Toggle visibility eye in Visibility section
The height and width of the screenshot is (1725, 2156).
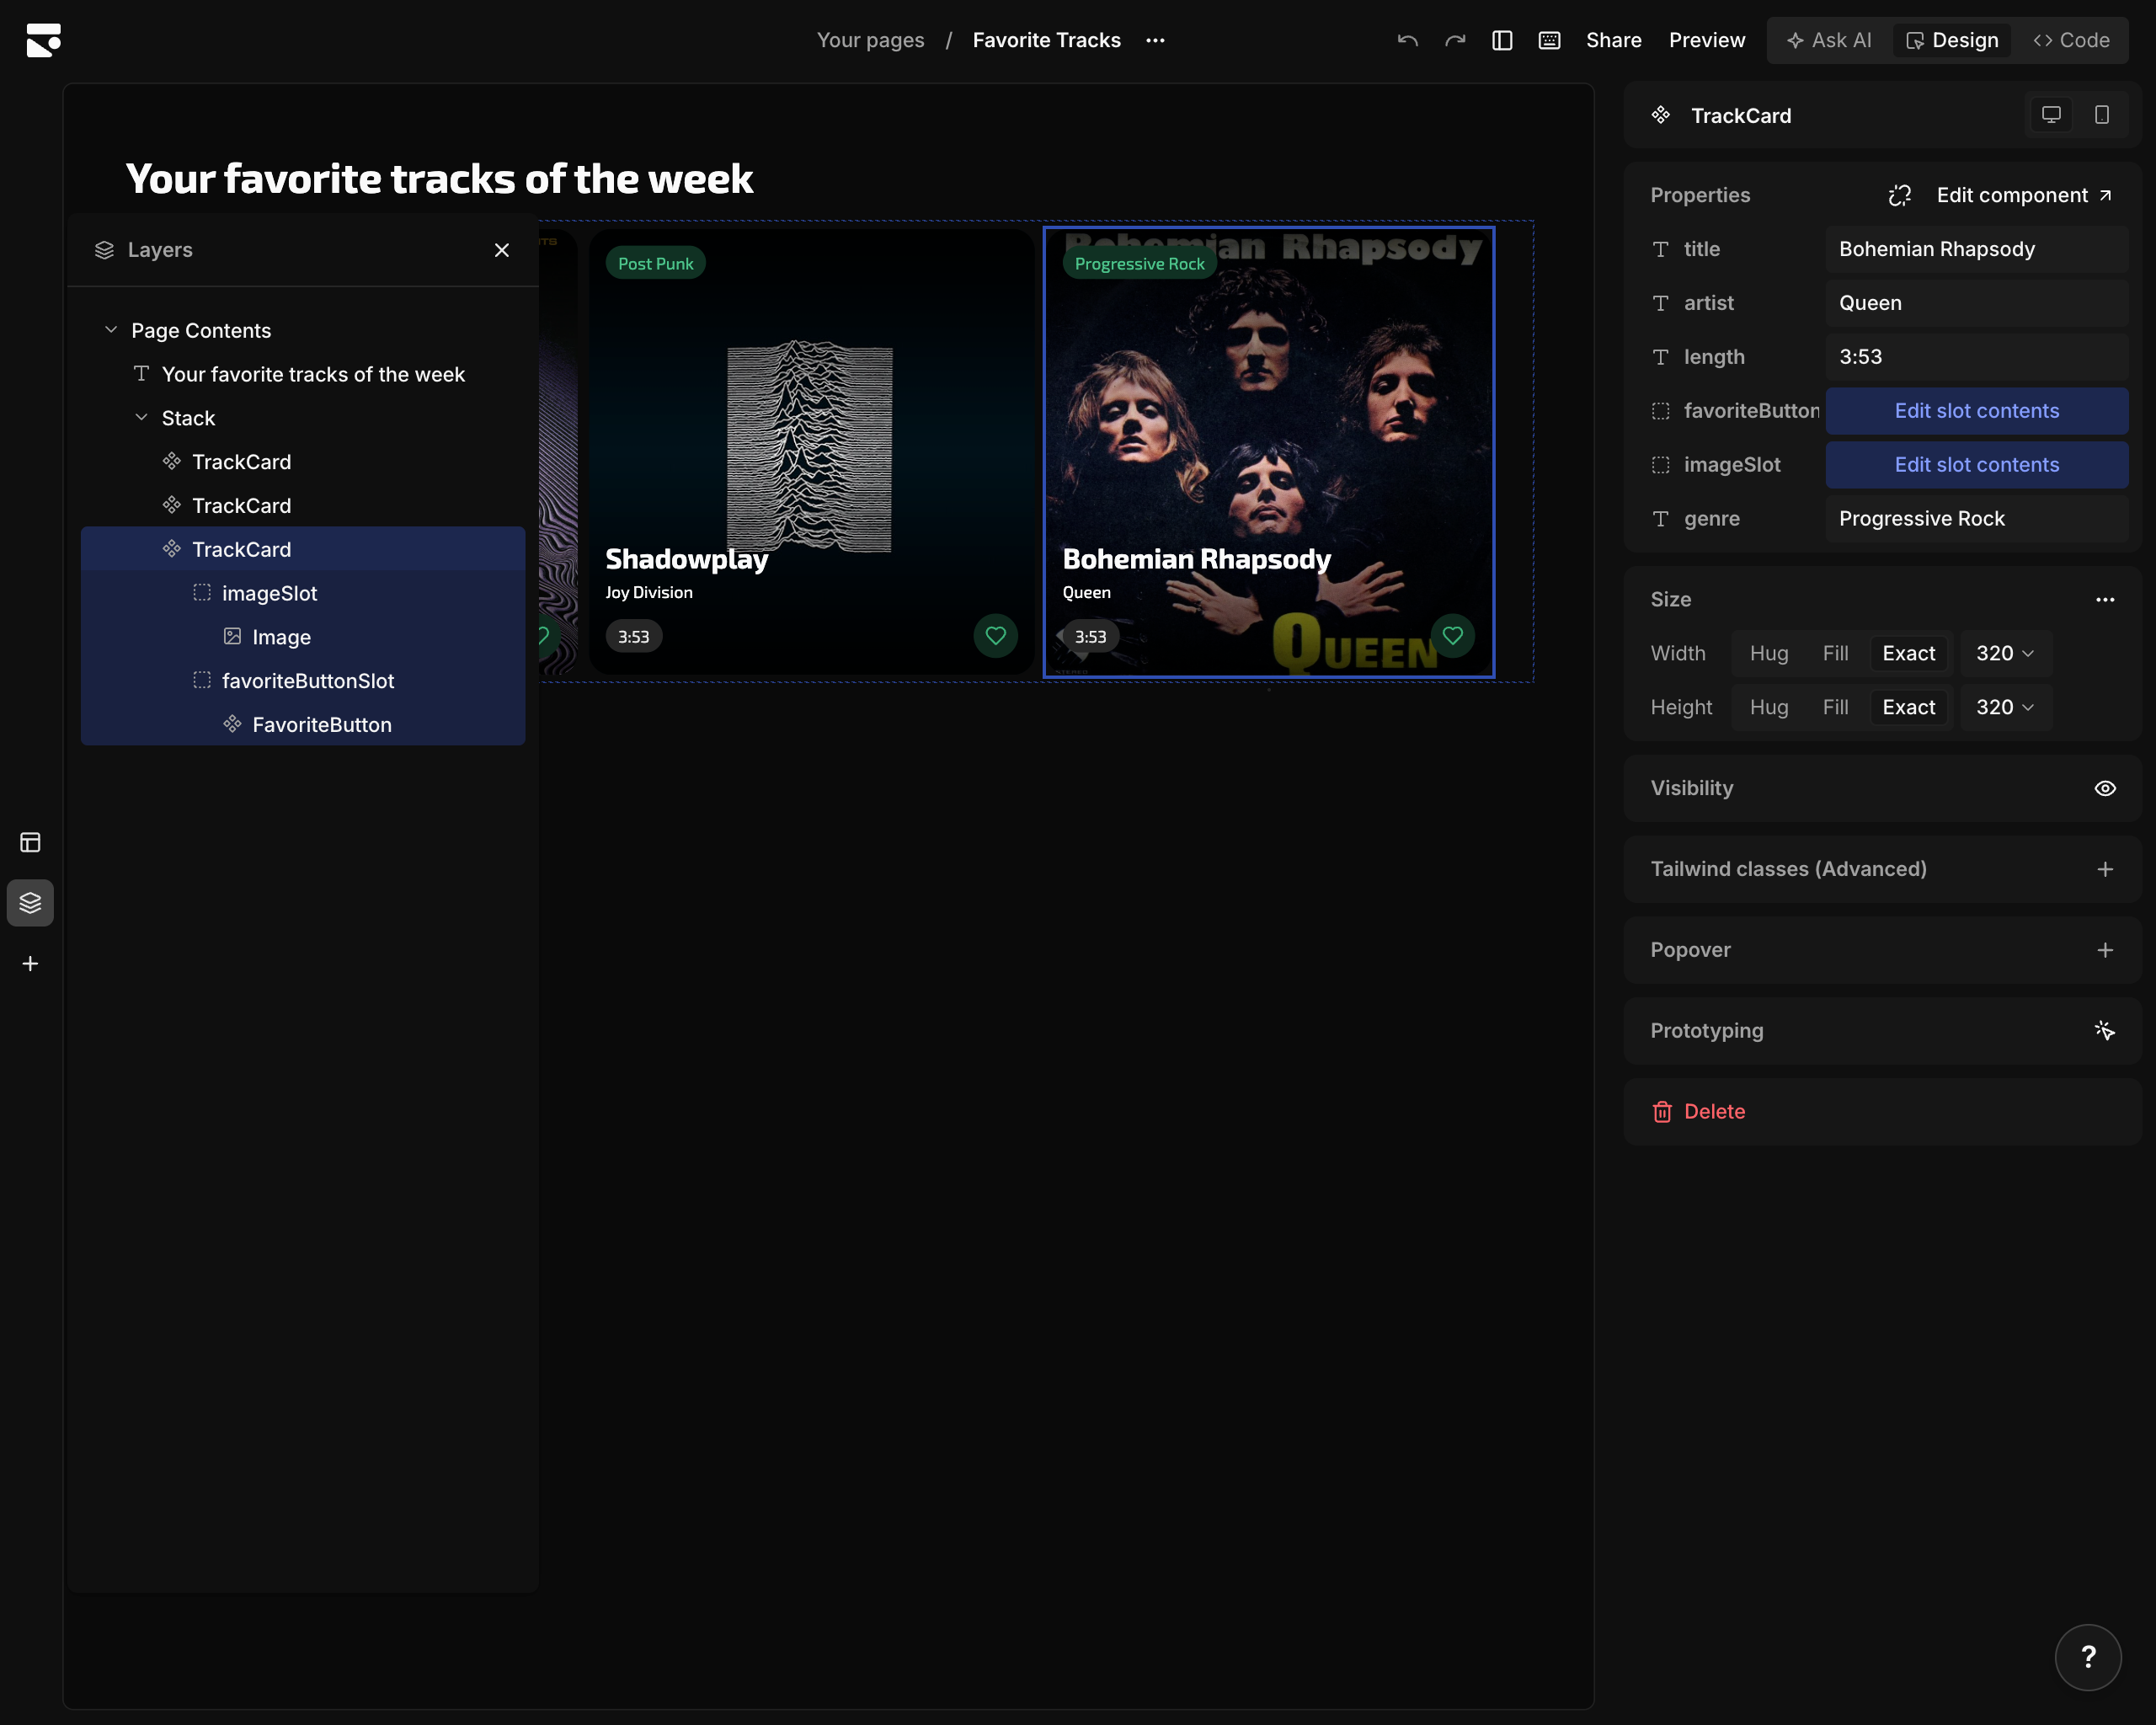pyautogui.click(x=2105, y=788)
